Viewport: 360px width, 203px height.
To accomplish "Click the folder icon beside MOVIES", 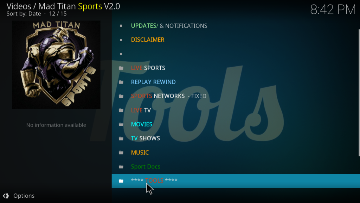I will pos(121,124).
